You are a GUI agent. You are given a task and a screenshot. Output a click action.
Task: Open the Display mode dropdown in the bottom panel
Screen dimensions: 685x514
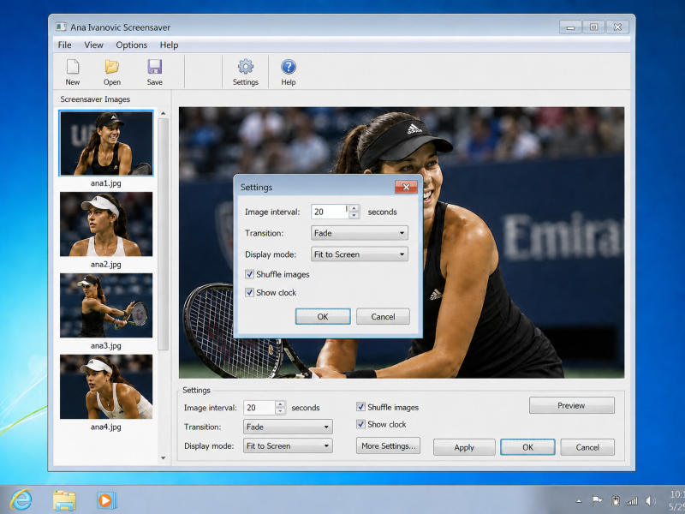pyautogui.click(x=288, y=445)
